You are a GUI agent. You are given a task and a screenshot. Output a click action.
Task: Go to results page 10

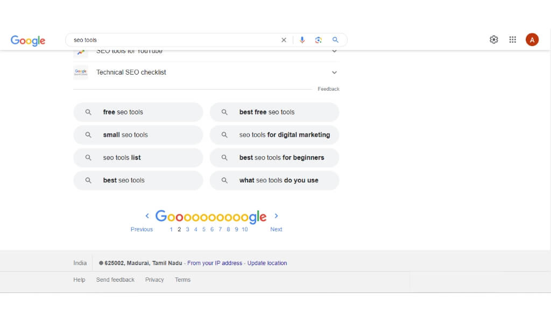click(245, 230)
